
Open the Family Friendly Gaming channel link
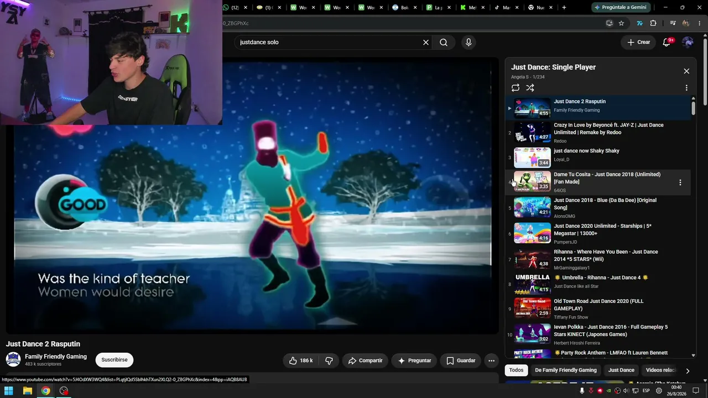point(56,357)
